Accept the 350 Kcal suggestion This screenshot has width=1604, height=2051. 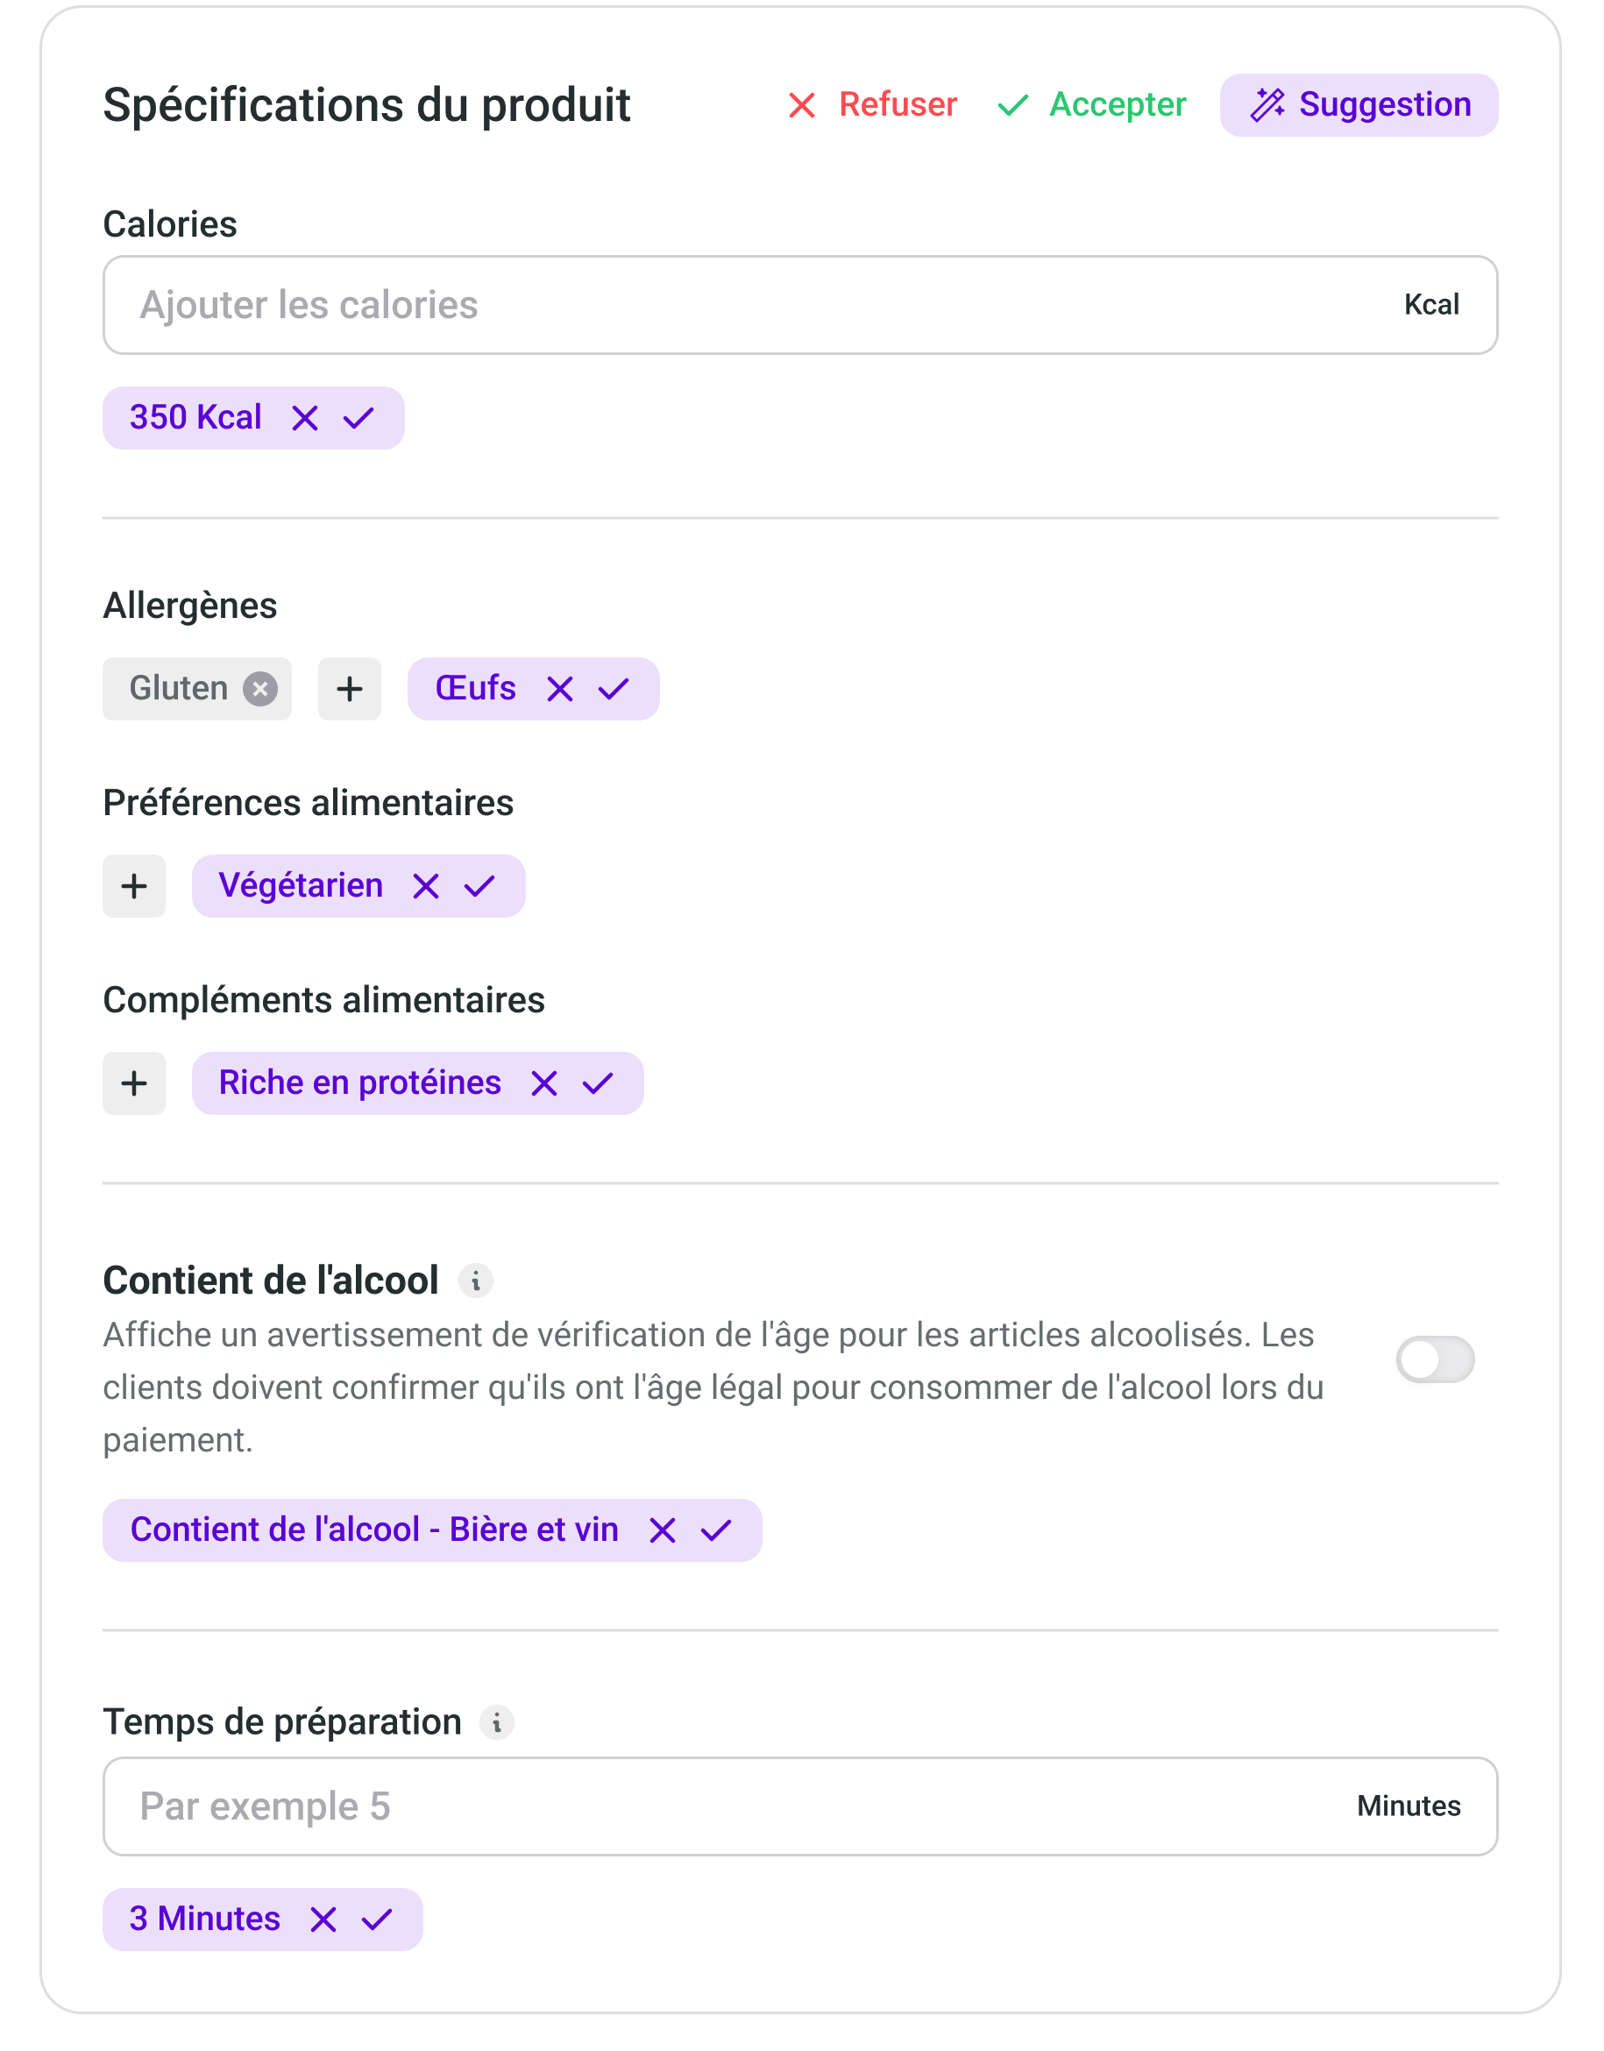pyautogui.click(x=358, y=418)
